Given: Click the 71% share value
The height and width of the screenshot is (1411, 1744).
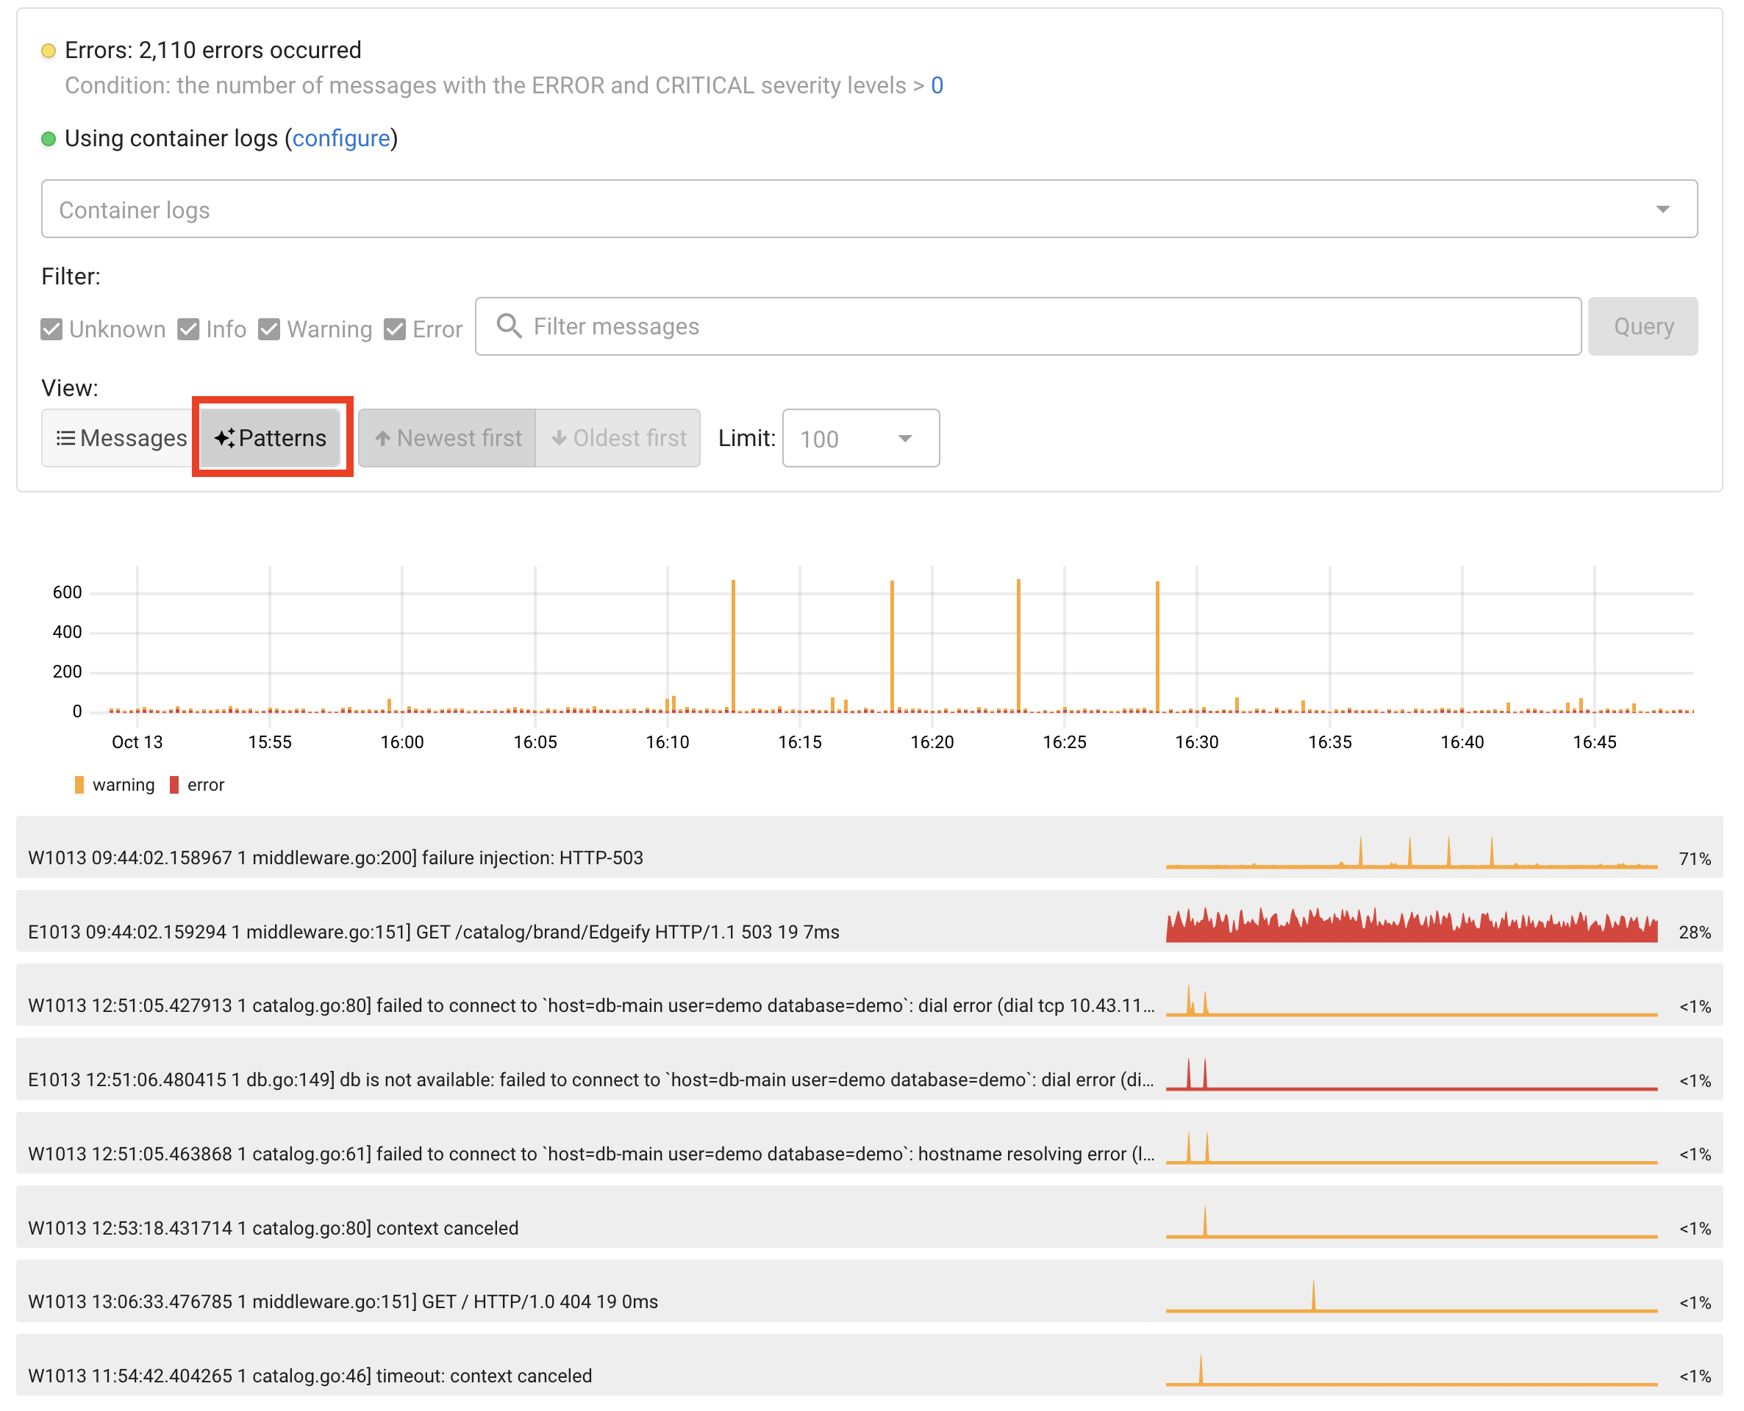Looking at the screenshot, I should point(1695,858).
